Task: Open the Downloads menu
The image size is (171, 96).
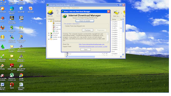Action: click(59, 8)
